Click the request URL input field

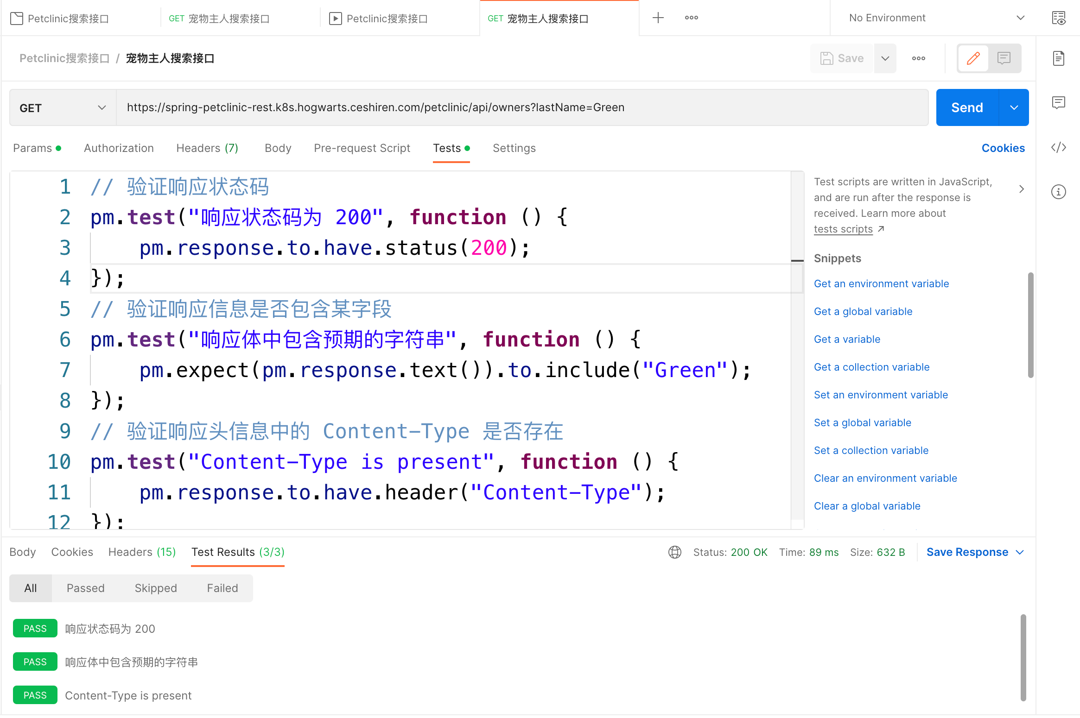point(521,108)
